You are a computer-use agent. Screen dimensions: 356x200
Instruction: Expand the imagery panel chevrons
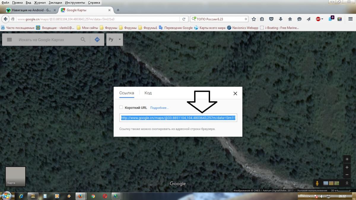coord(347,183)
